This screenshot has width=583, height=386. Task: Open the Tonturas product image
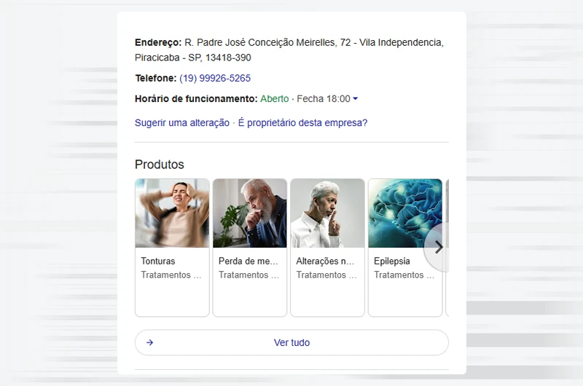(x=172, y=213)
